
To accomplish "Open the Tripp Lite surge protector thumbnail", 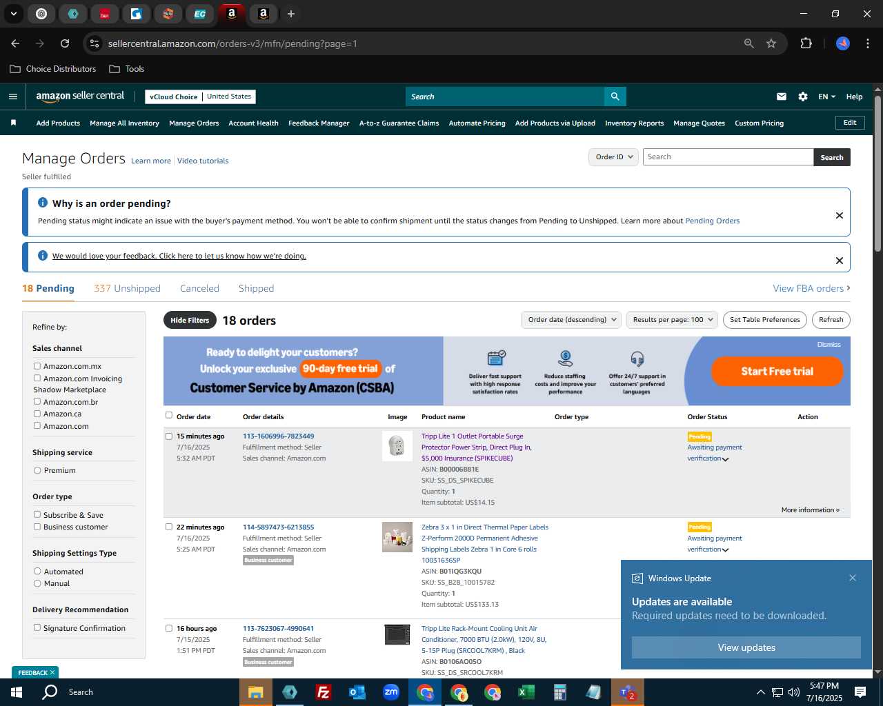I will click(x=397, y=446).
